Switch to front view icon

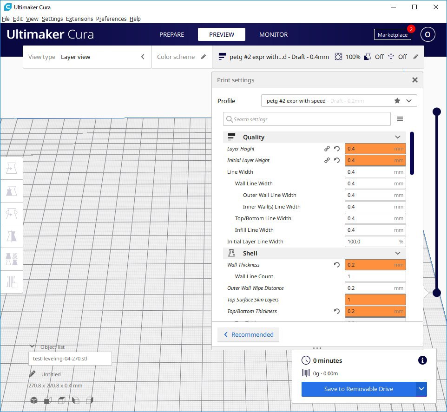47,400
